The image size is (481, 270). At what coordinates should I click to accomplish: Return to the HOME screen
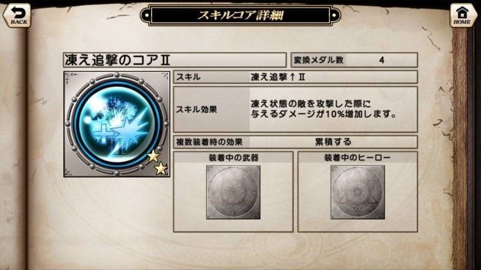point(462,16)
